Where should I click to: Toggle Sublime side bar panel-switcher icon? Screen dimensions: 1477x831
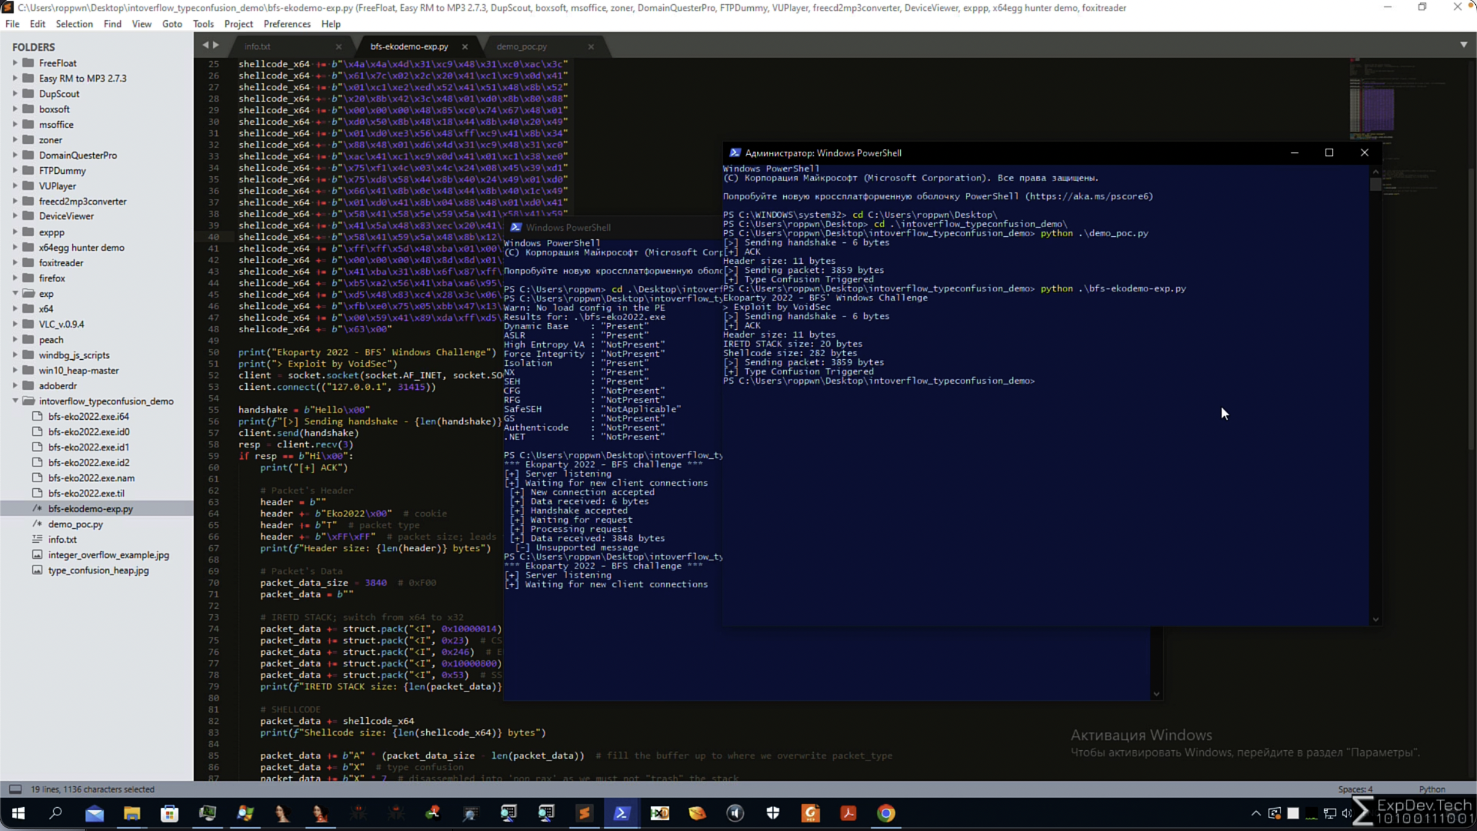(x=15, y=789)
